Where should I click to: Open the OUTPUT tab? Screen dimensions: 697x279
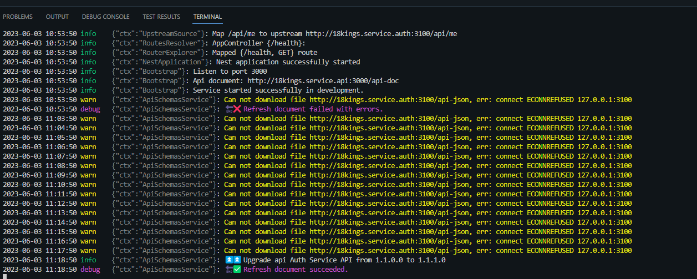click(57, 17)
